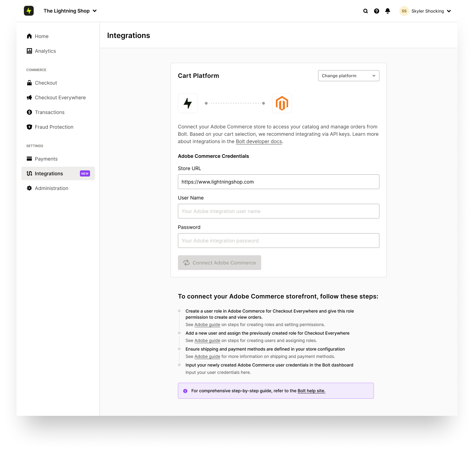Click the Home house icon in sidebar
Viewport: 474px width, 452px height.
[x=29, y=36]
